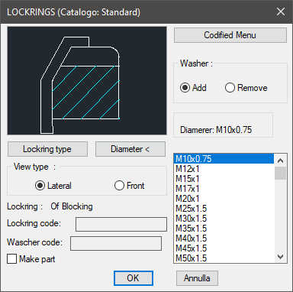Image resolution: width=293 pixels, height=292 pixels.
Task: Select the highlighted M10x0.75 entry
Action: click(x=224, y=159)
